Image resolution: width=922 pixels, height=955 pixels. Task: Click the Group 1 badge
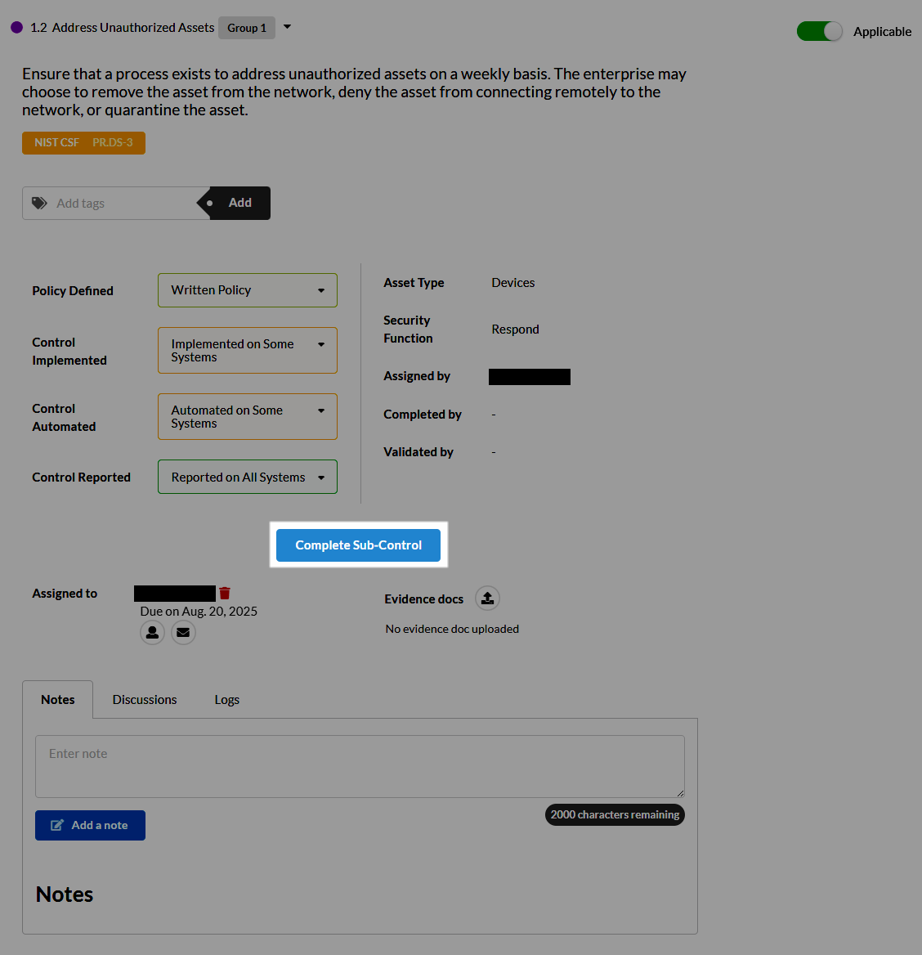coord(247,28)
